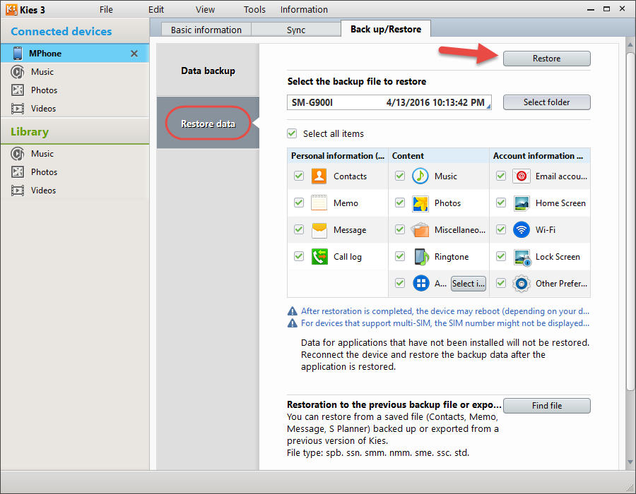The width and height of the screenshot is (636, 494).
Task: Click the warning icon beside the reboot notice
Action: (x=293, y=311)
